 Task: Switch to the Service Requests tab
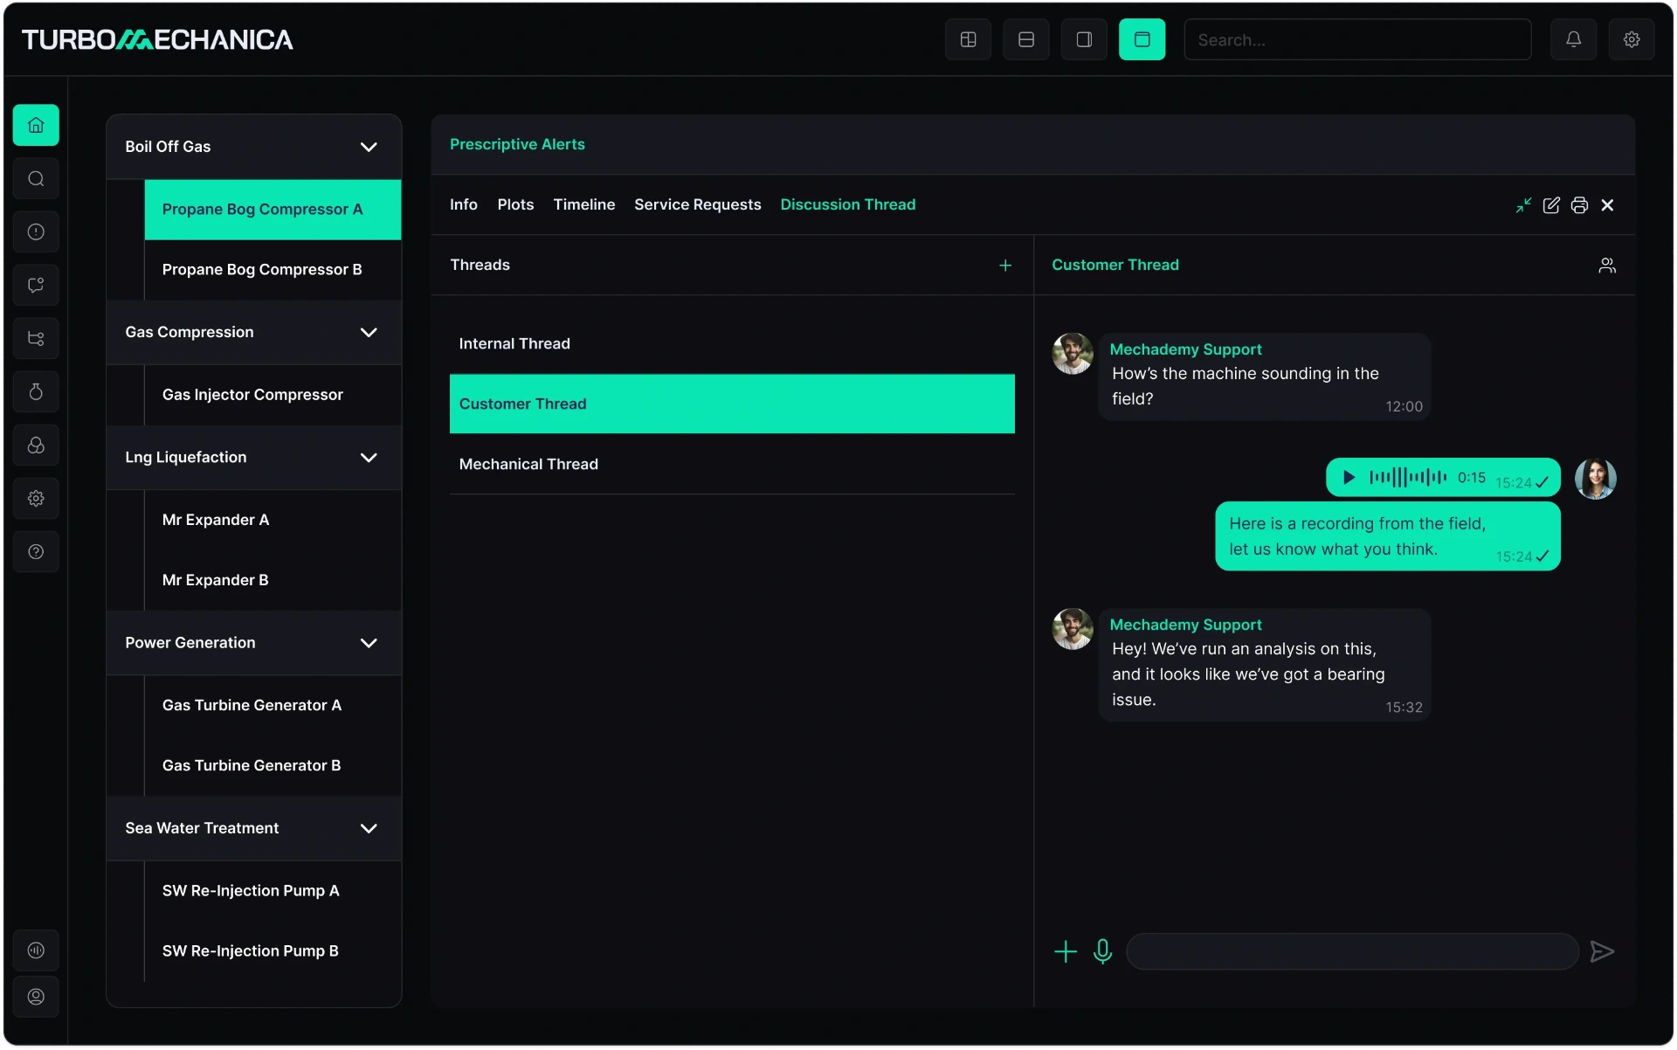[x=698, y=204]
